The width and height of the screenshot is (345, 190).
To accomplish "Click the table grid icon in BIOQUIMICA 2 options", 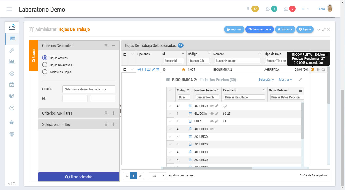I will pos(149,69).
